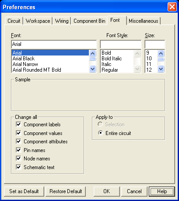This screenshot has width=179, height=201.
Task: Click the Size input field
Action: click(154, 44)
